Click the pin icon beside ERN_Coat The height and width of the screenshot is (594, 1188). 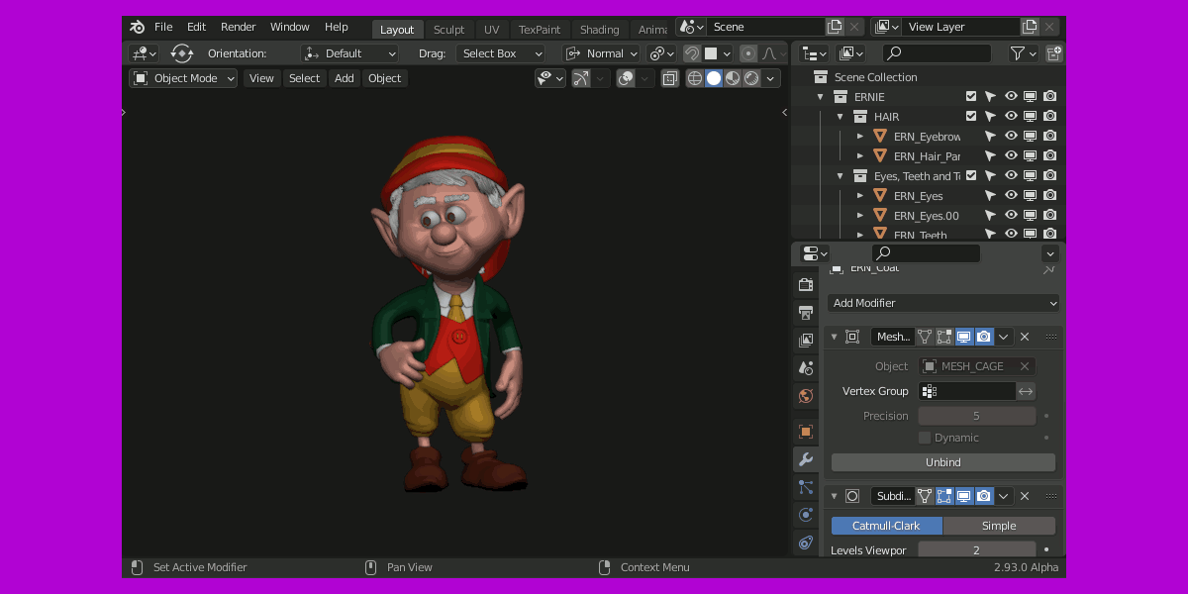click(x=1048, y=268)
